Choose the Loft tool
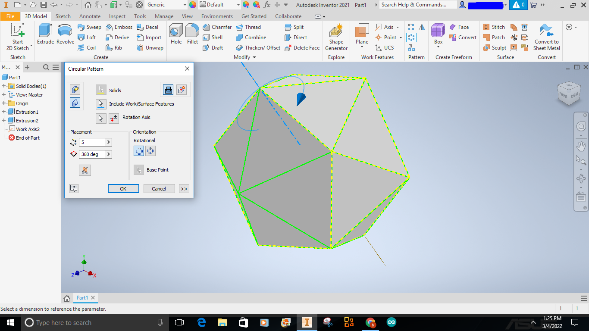 click(x=87, y=37)
